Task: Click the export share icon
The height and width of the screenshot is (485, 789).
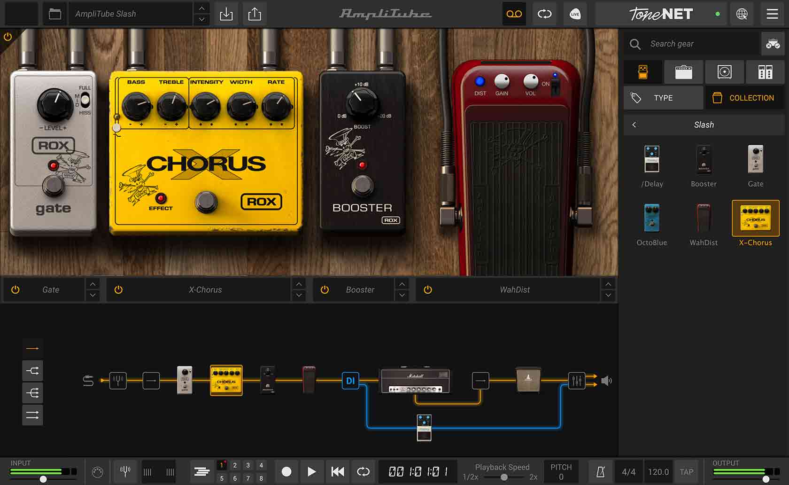Action: coord(255,14)
